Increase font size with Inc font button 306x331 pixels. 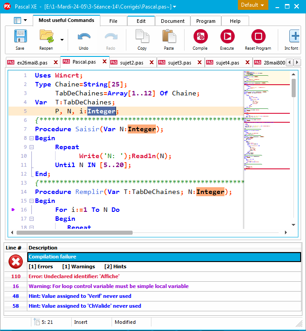pos(294,37)
